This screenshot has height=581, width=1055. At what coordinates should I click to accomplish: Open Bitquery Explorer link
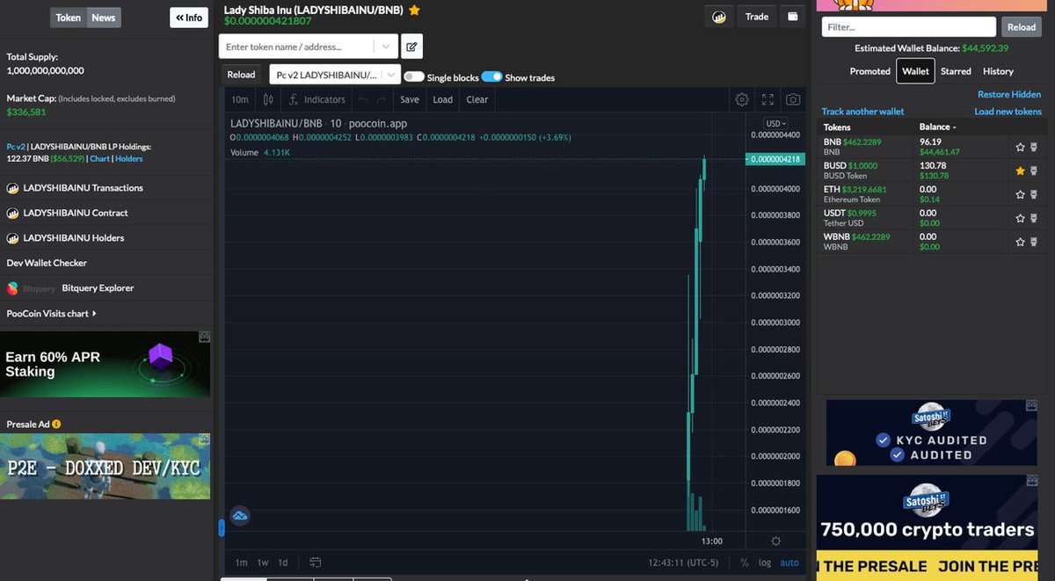pos(98,288)
